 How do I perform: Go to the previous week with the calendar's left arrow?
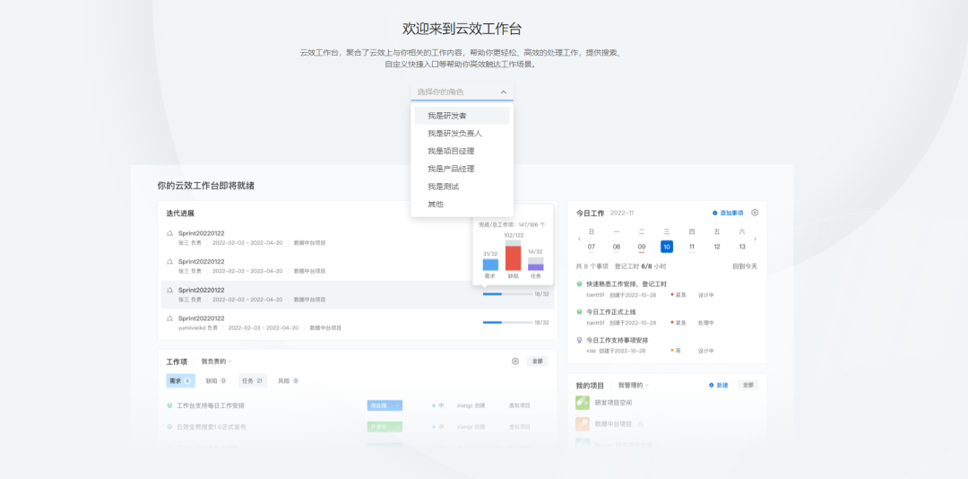click(x=579, y=239)
